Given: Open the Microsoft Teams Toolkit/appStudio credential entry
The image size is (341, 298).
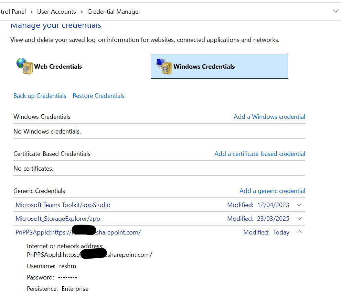Looking at the screenshot, I should [63, 205].
